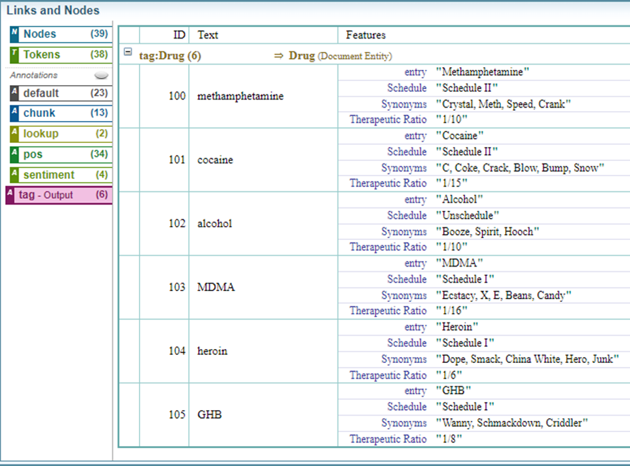630x466 pixels.
Task: Click the A icon on sentiment annotation
Action: [15, 175]
